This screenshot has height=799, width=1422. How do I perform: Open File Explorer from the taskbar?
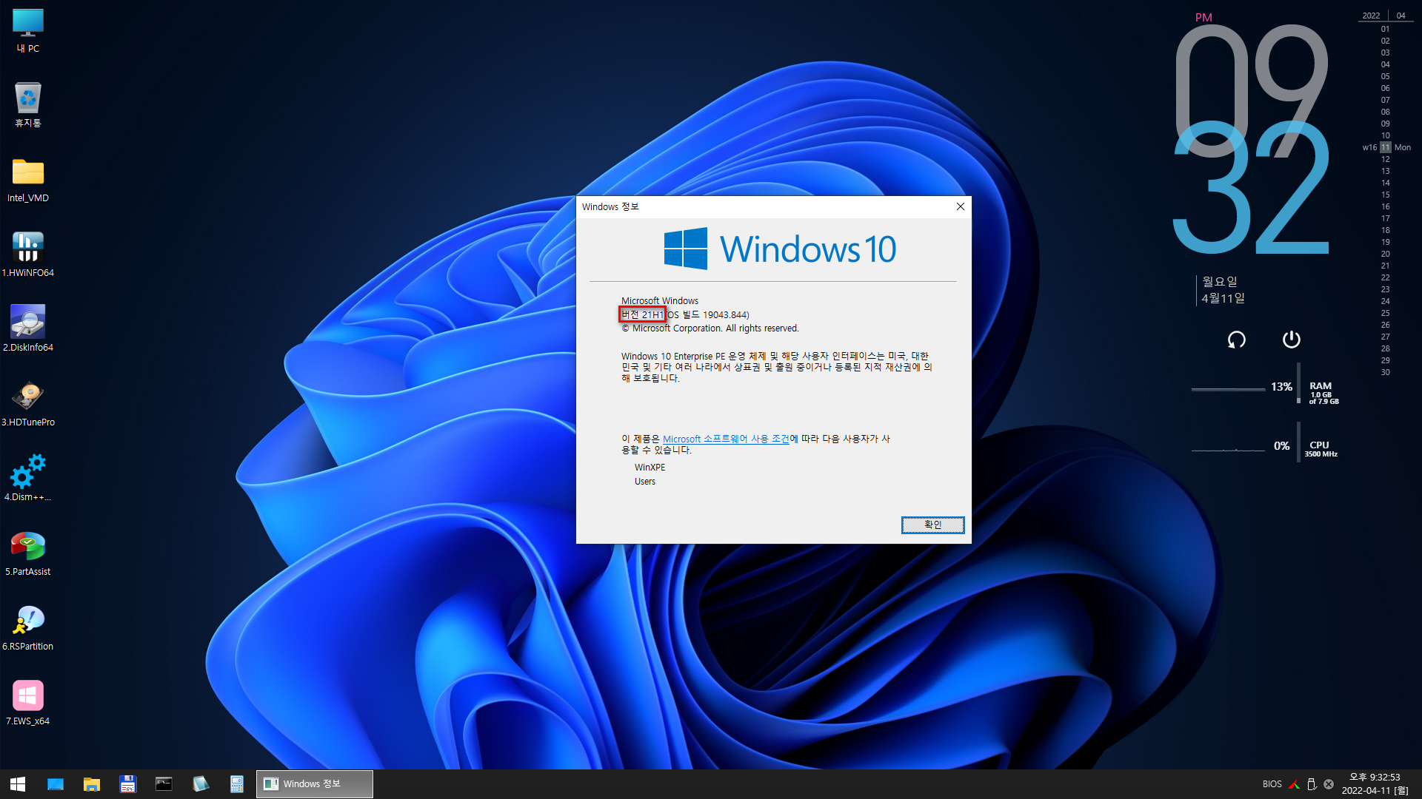92,784
